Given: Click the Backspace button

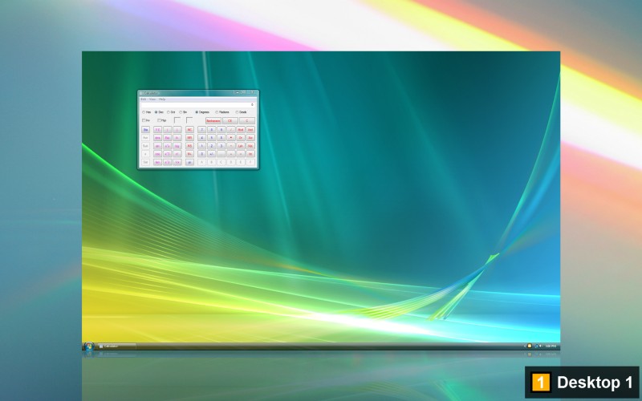Looking at the screenshot, I should click(x=213, y=121).
